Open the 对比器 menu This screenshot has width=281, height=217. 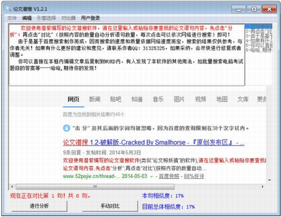point(68,18)
